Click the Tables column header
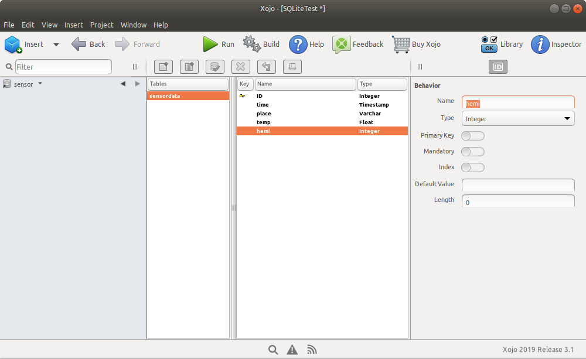The height and width of the screenshot is (359, 586). pos(188,84)
